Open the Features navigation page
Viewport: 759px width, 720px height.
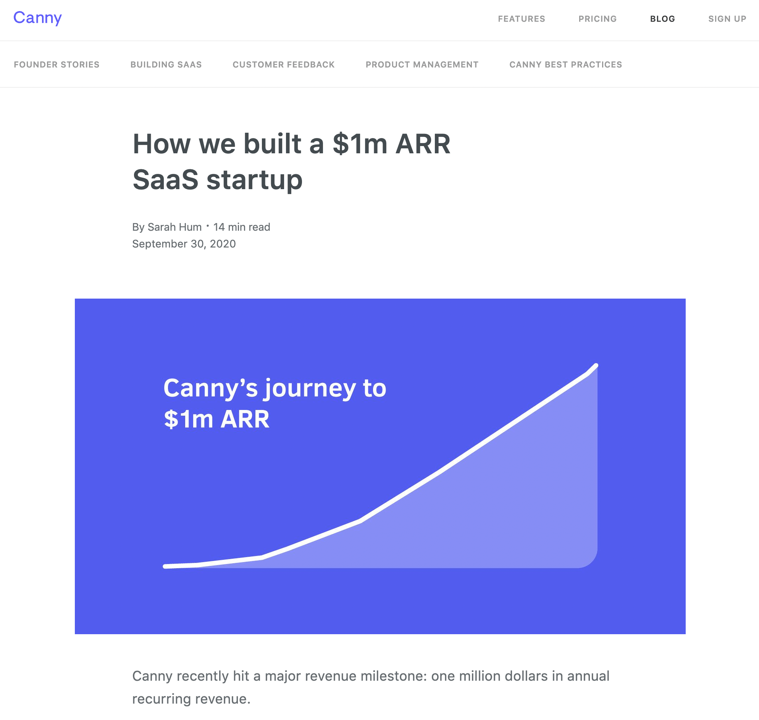click(x=521, y=18)
